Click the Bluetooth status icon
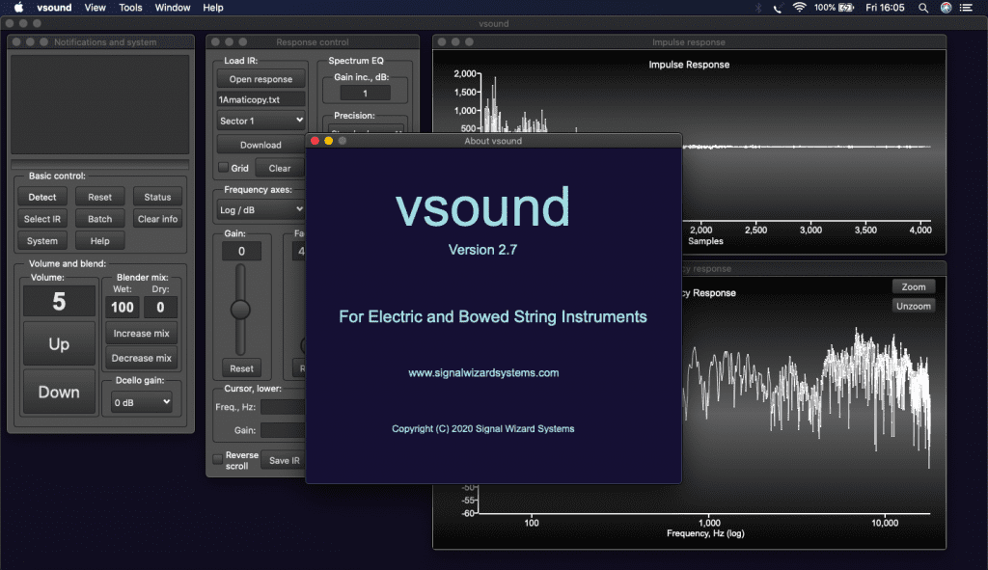 (758, 8)
